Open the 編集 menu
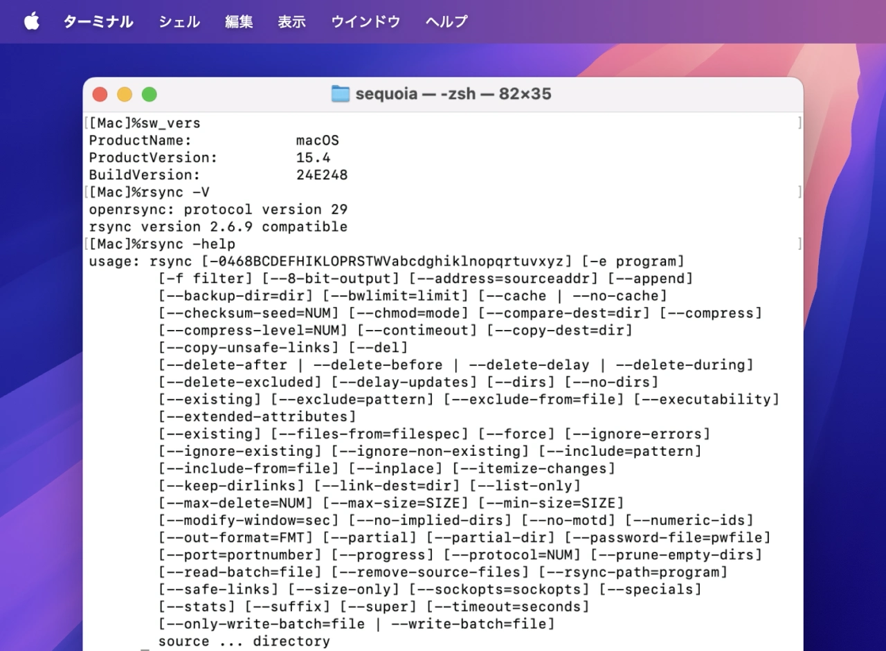Screen dimensions: 886x651 click(239, 21)
